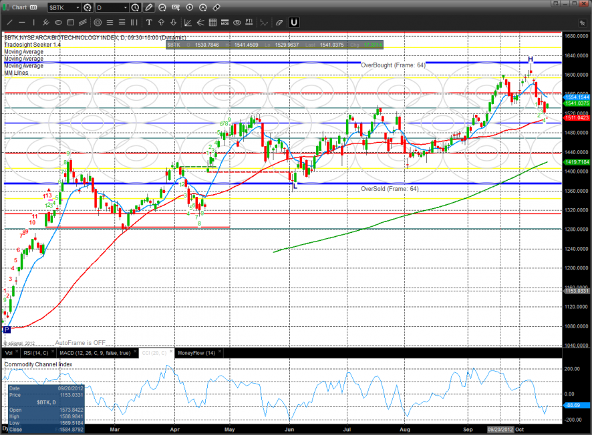Click the P marker on the chart

click(7, 329)
